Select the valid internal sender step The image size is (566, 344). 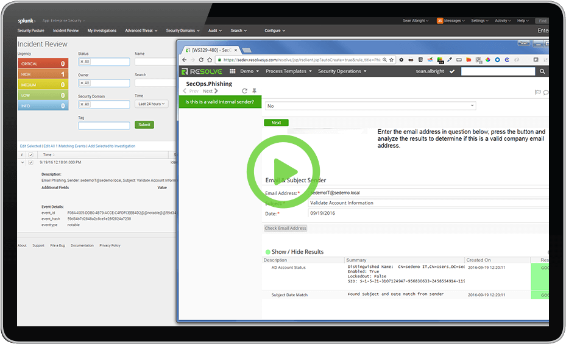(220, 102)
